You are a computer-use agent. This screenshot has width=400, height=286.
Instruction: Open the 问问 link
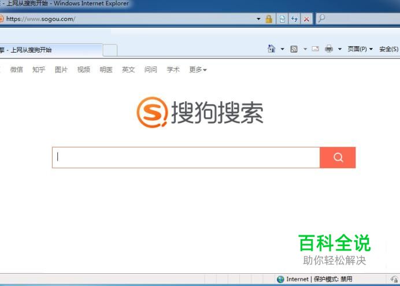point(151,69)
